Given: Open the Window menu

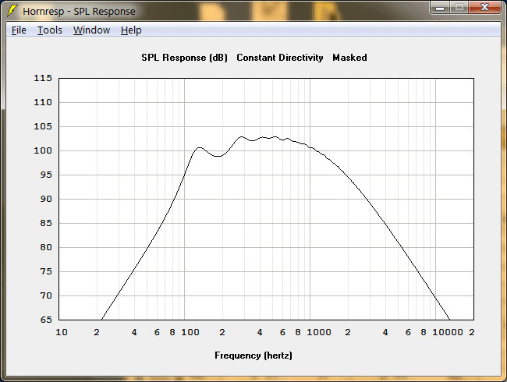Looking at the screenshot, I should pos(91,30).
